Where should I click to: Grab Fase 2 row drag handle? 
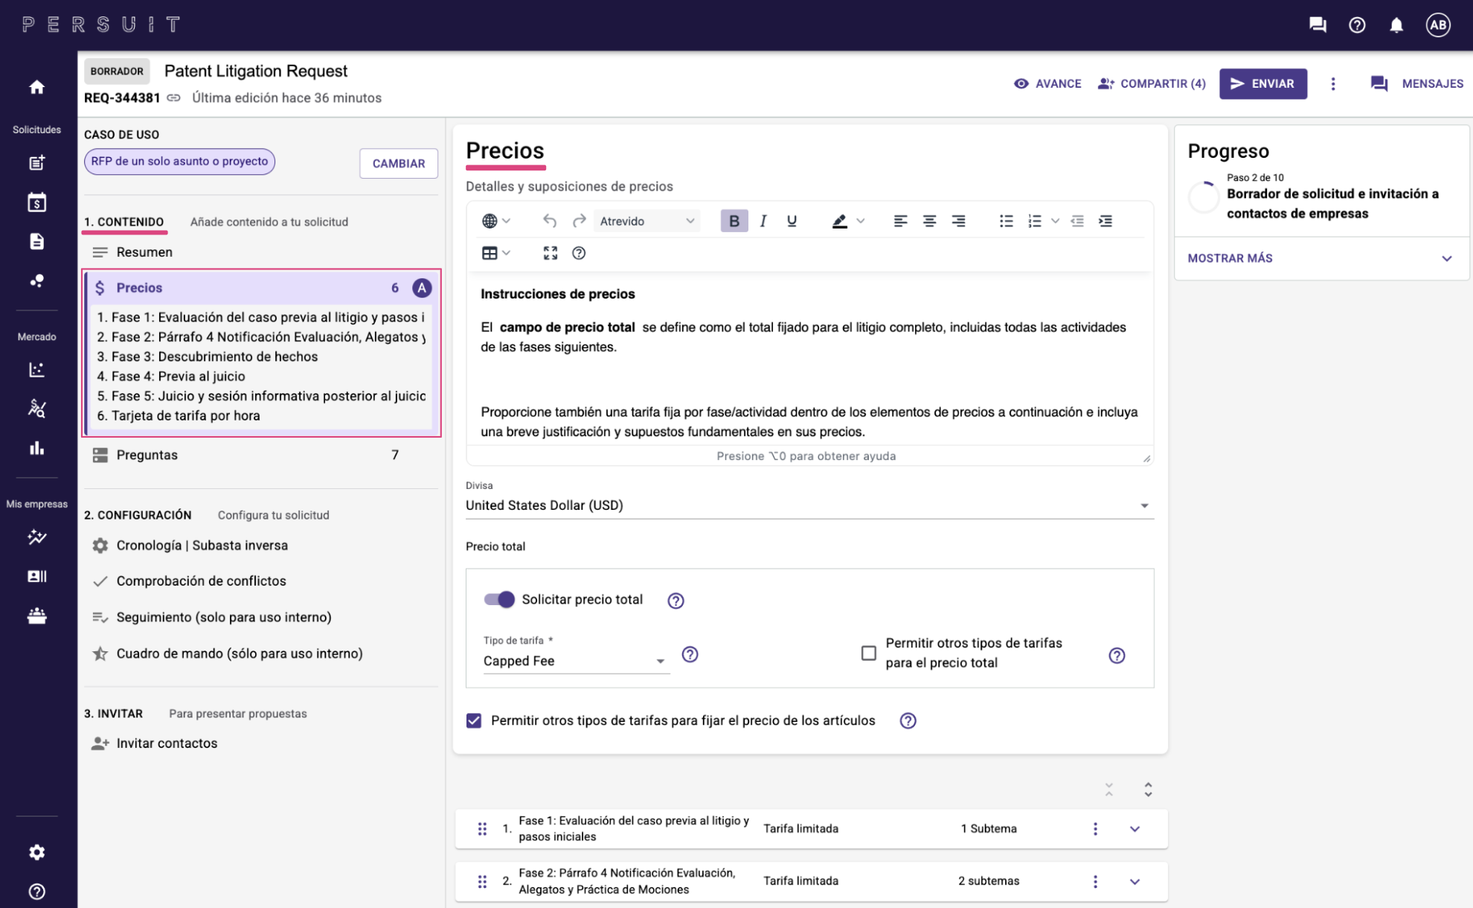point(482,882)
